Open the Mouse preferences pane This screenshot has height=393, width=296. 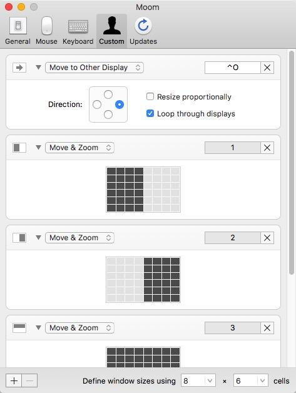point(46,31)
